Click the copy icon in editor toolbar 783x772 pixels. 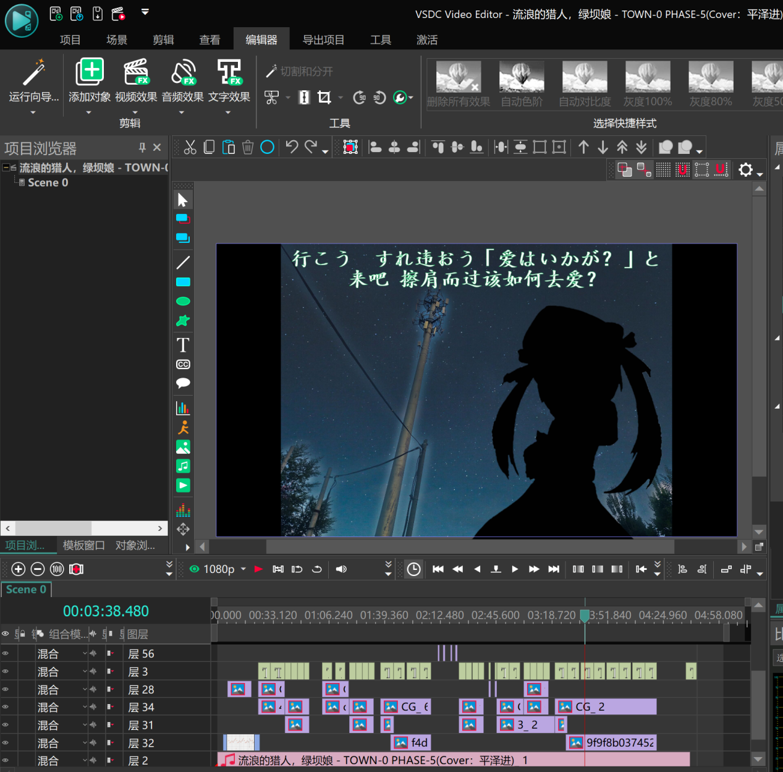pyautogui.click(x=209, y=147)
